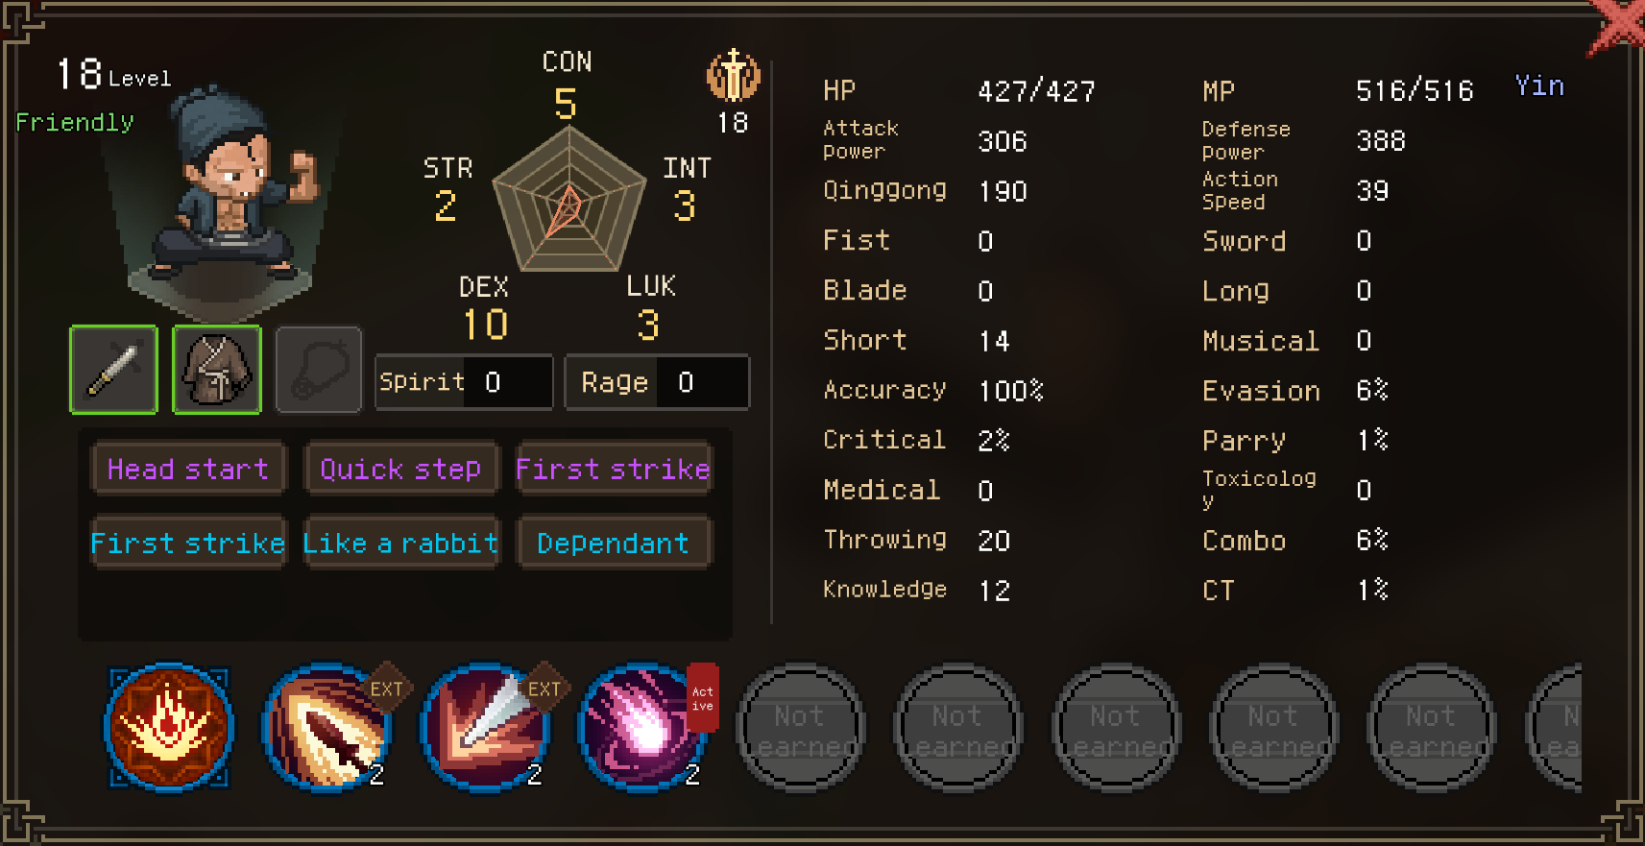
Task: Select the fire burst skill icon
Action: tap(169, 727)
